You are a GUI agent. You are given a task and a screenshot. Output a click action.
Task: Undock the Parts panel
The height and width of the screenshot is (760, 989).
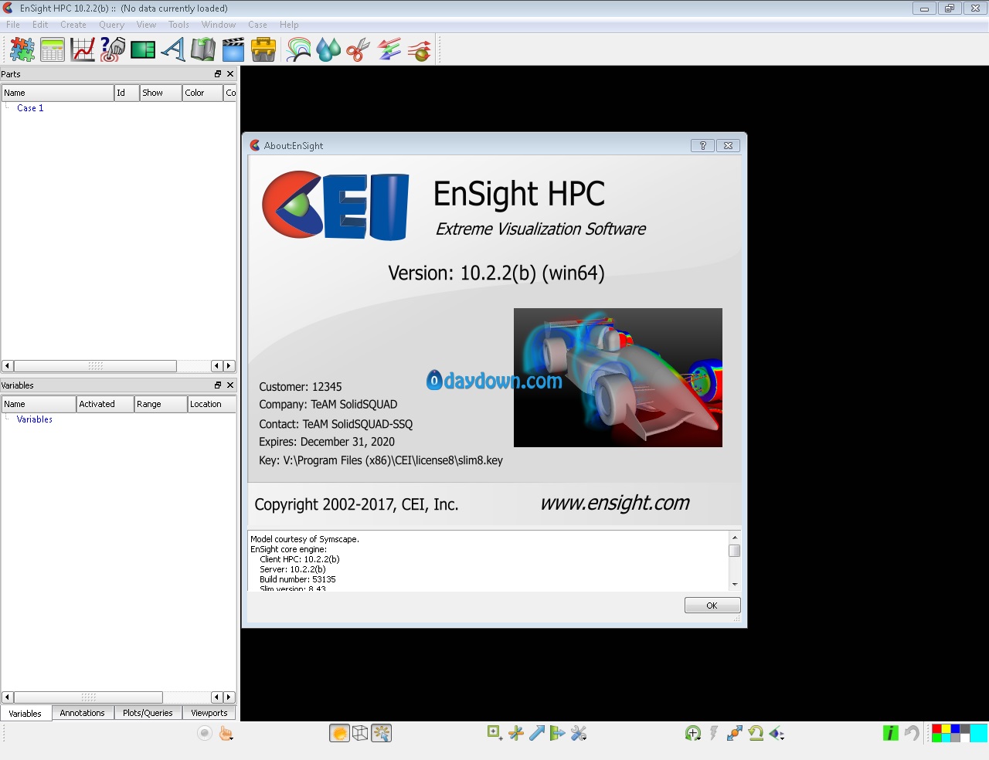pos(218,74)
